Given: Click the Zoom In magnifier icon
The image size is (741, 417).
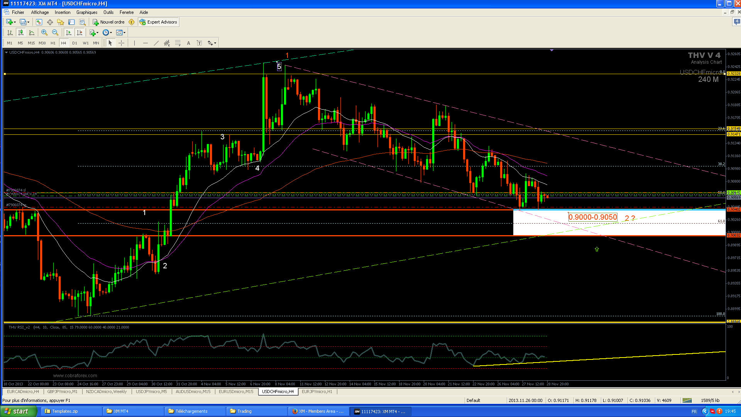Looking at the screenshot, I should click(x=44, y=32).
